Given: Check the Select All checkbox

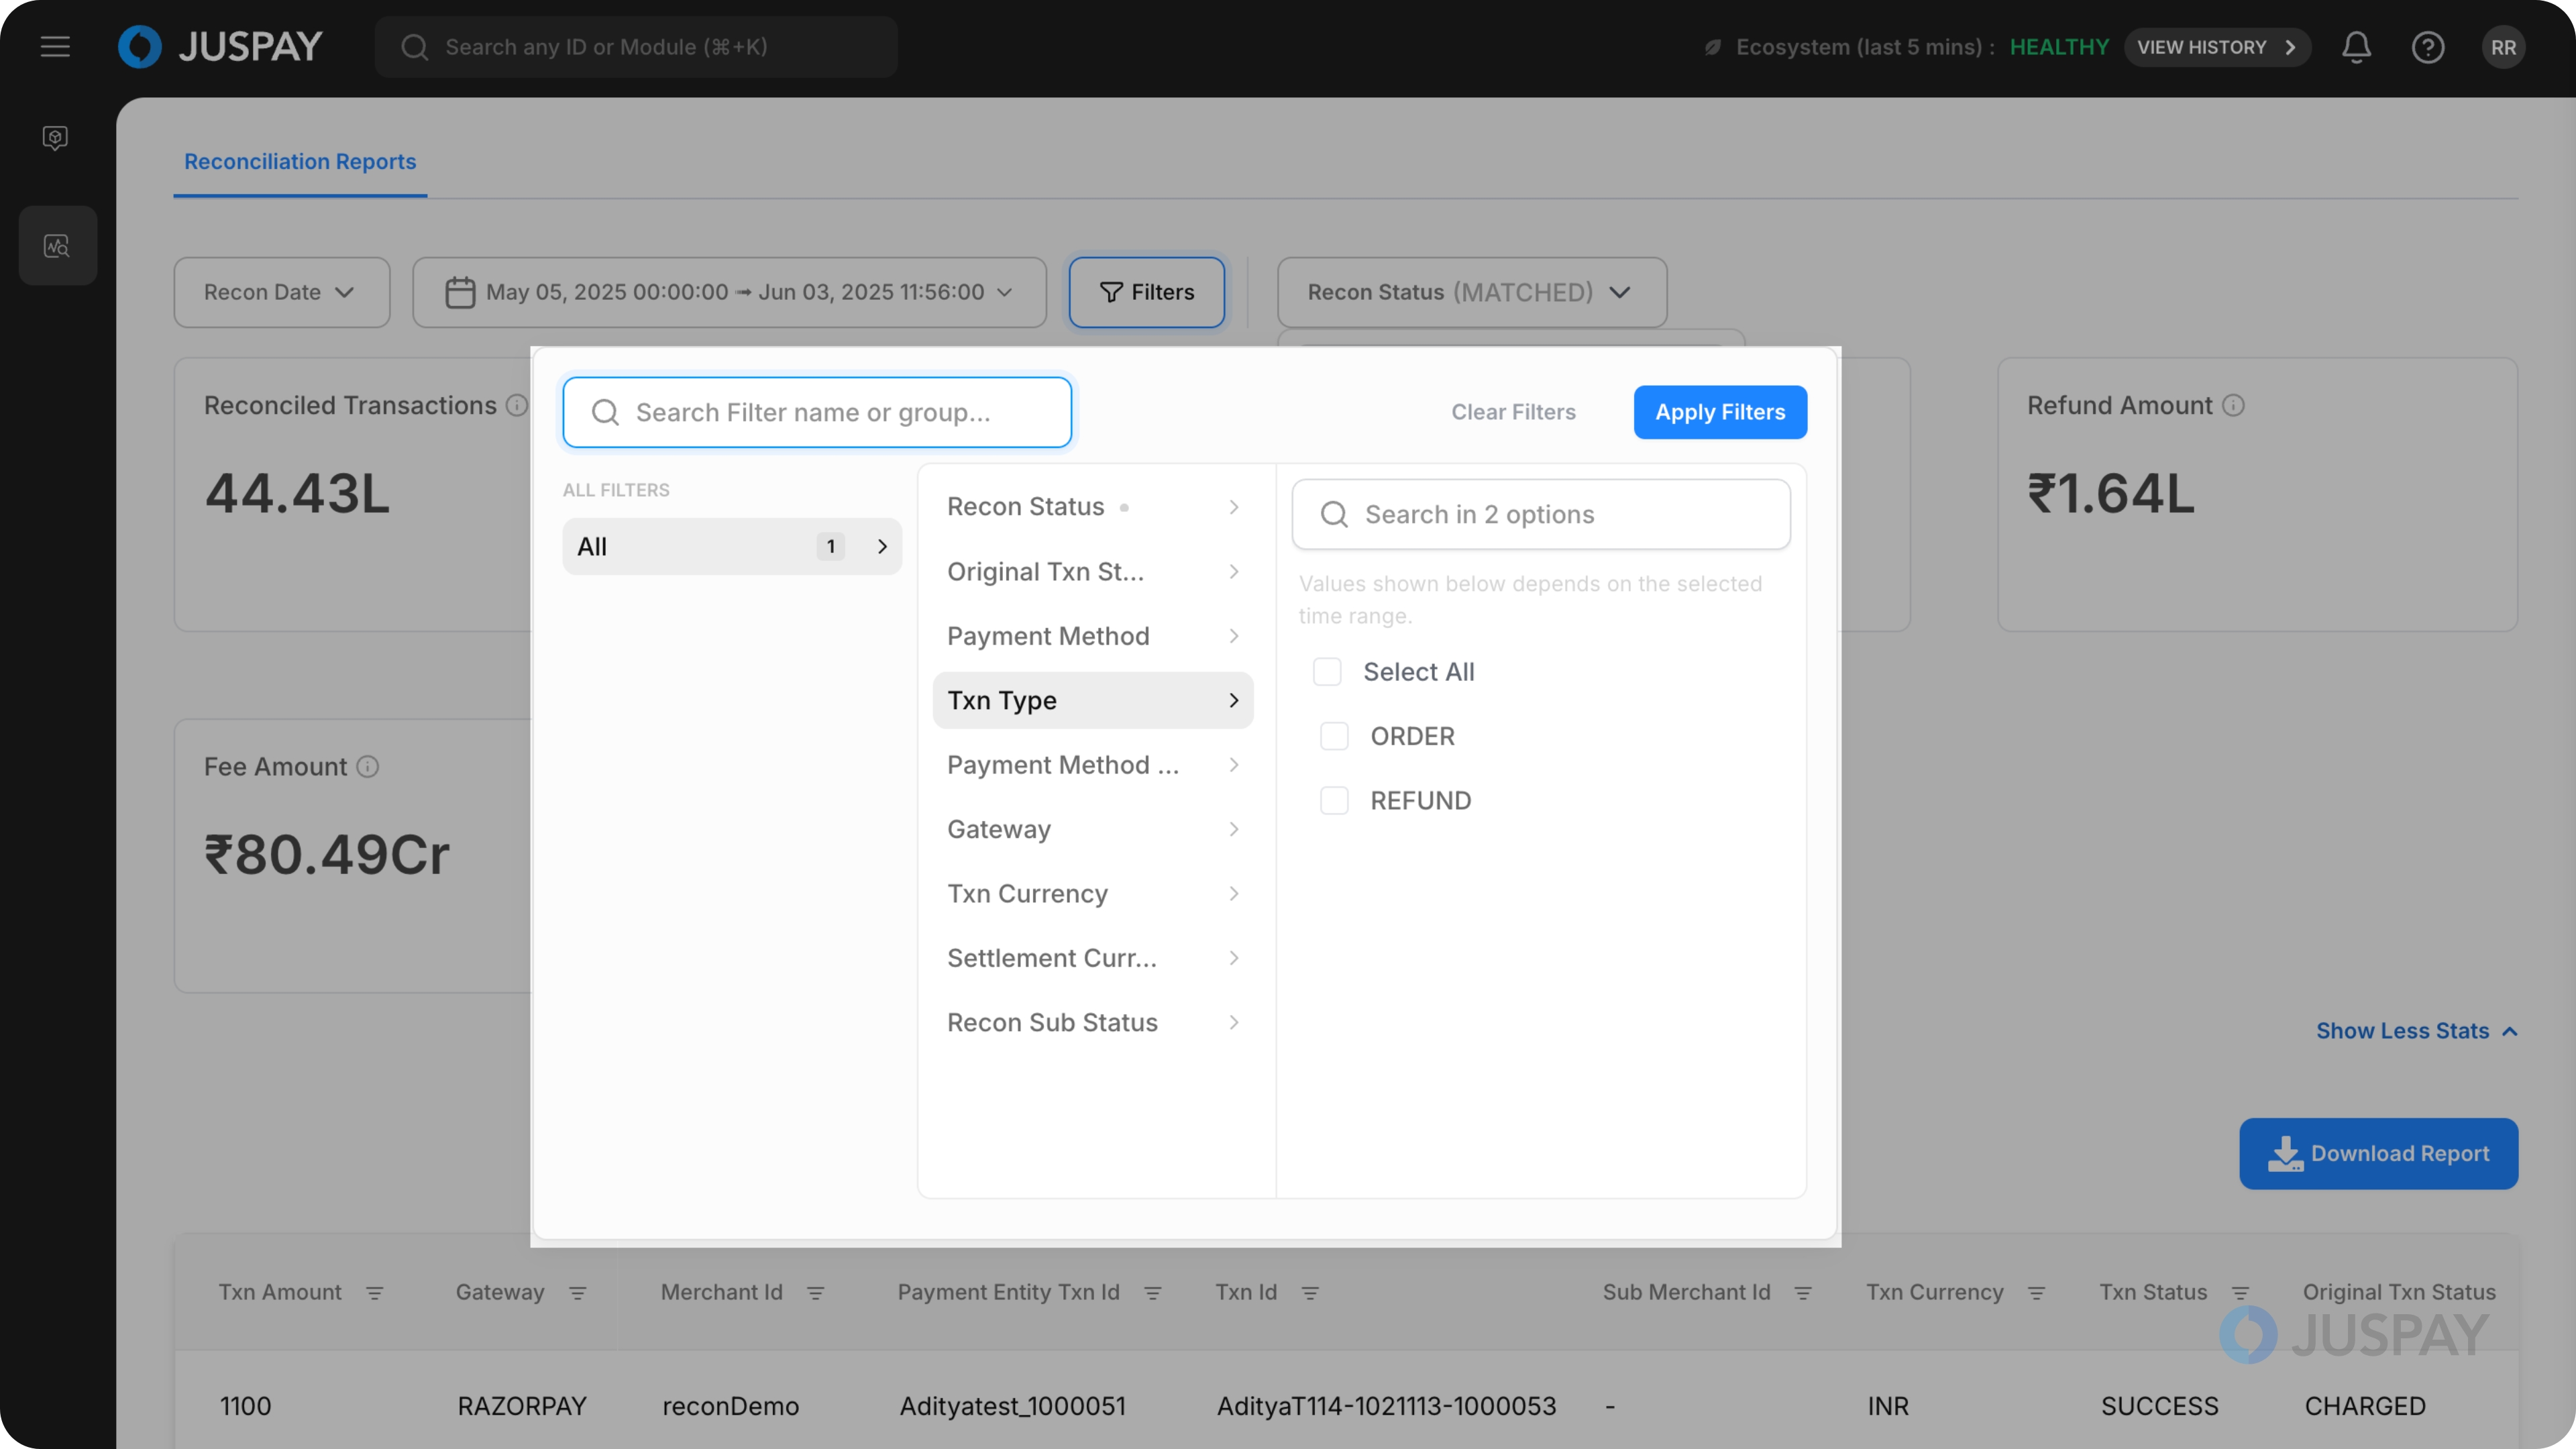Looking at the screenshot, I should [1327, 672].
